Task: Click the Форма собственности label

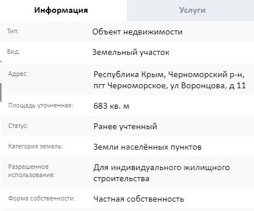Action: 42,198
